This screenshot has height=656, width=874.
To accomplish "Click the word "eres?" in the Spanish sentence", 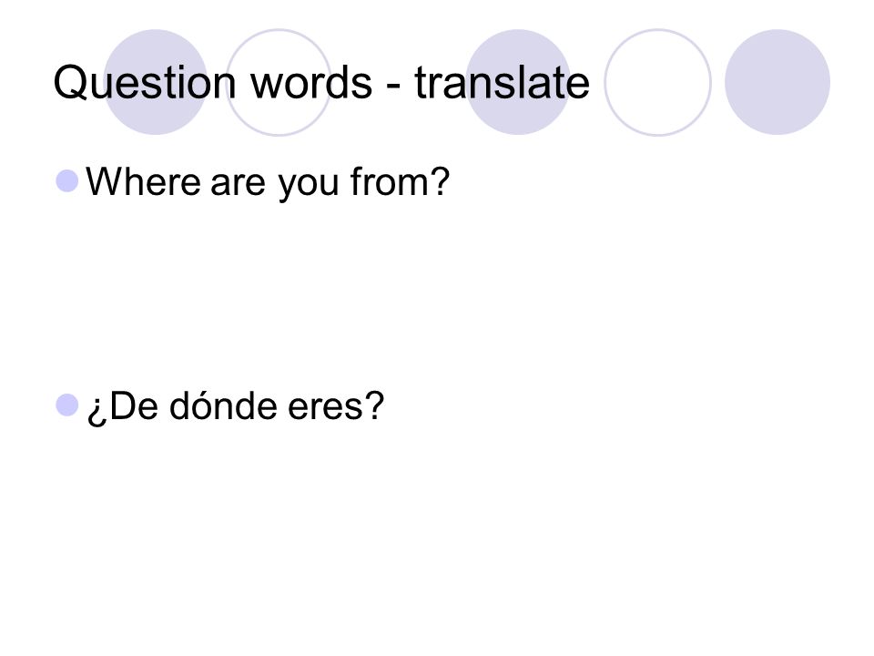I will pos(336,406).
